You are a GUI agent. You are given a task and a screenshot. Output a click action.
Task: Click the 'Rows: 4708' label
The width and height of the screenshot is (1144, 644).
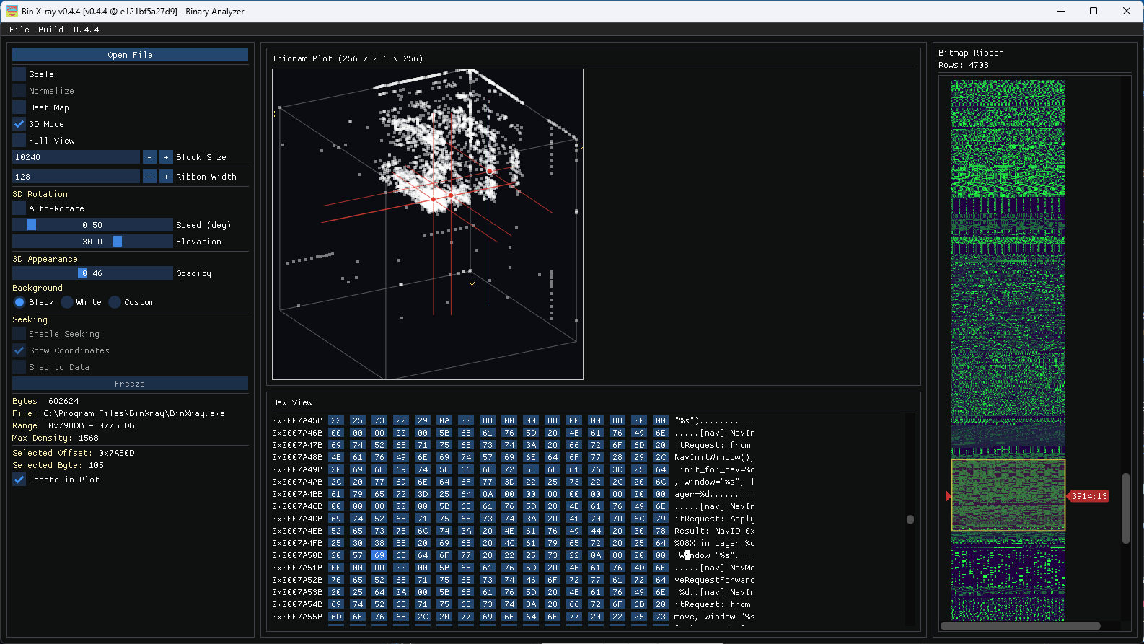pos(964,65)
